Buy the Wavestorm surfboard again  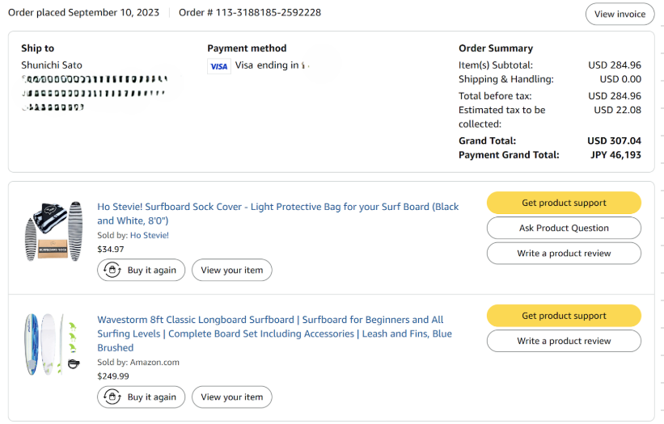141,397
